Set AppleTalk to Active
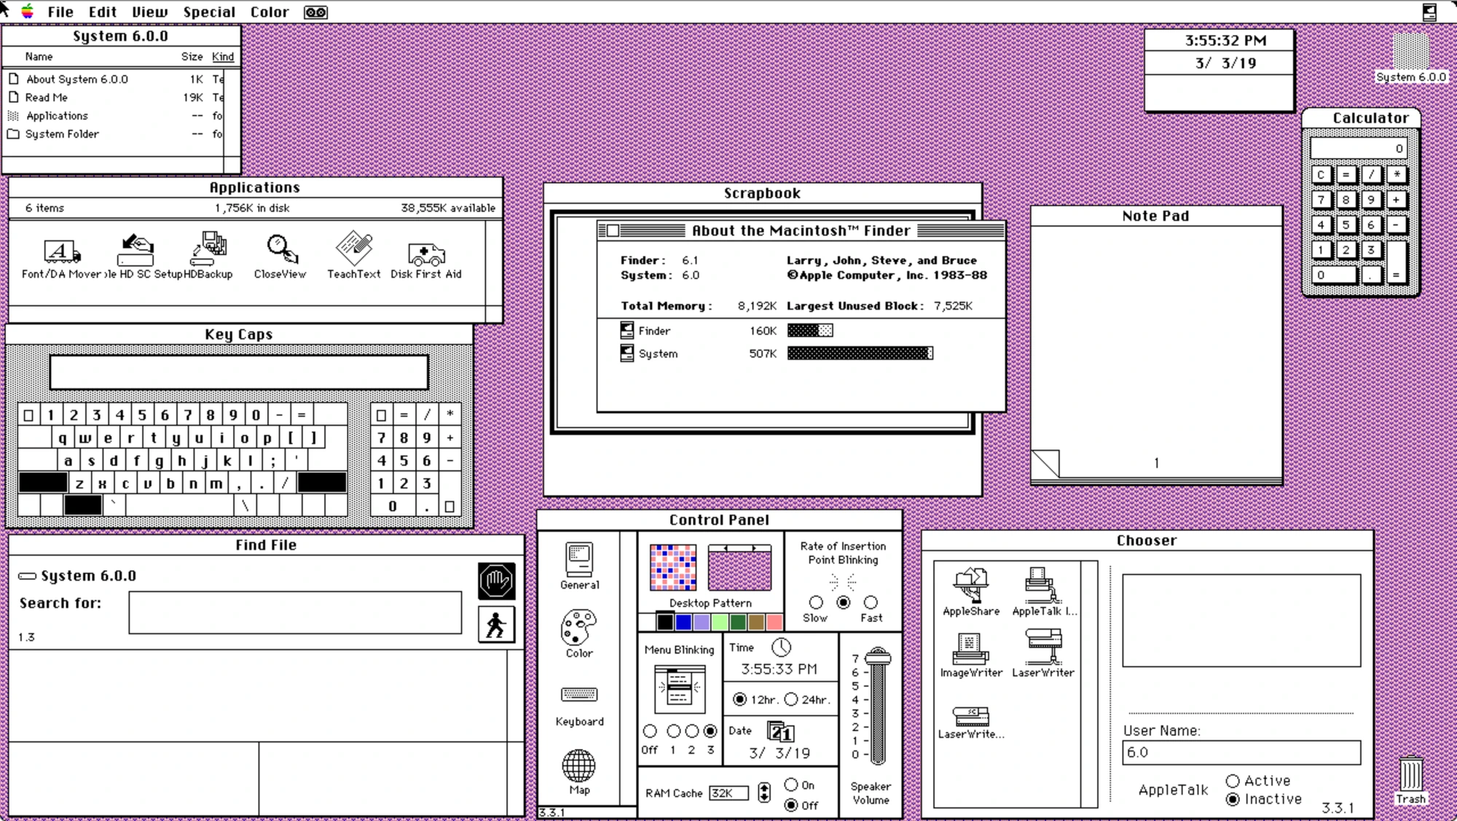The height and width of the screenshot is (821, 1457). coord(1233,780)
